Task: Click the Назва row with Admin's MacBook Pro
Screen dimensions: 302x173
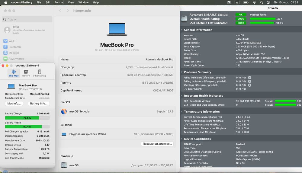Action: point(117,59)
